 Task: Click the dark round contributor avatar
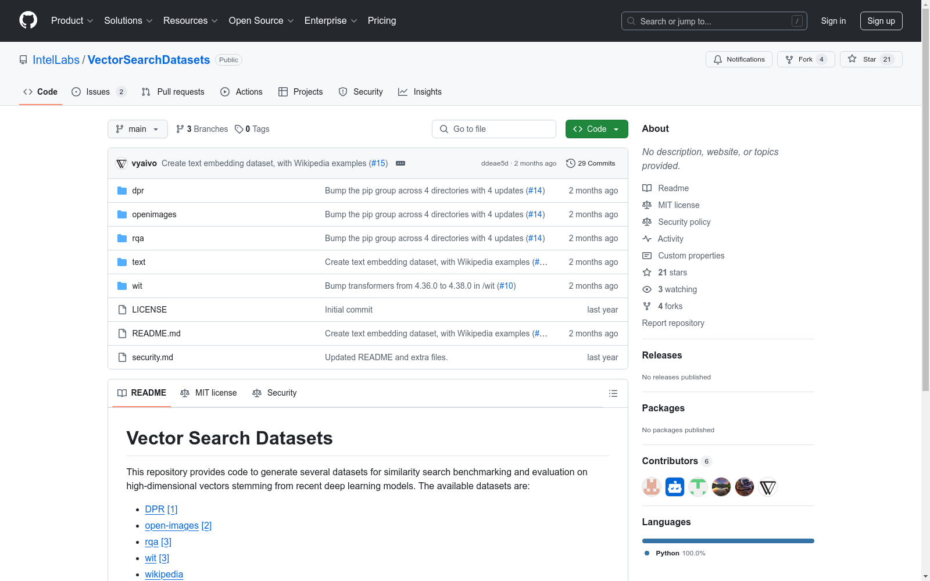click(x=745, y=487)
